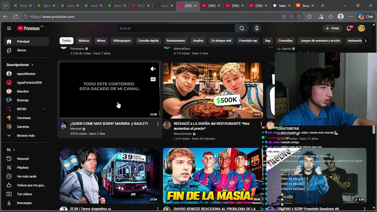Open the Mazzatomas channel link
Viewport: 377px width, 212px height.
point(183,134)
